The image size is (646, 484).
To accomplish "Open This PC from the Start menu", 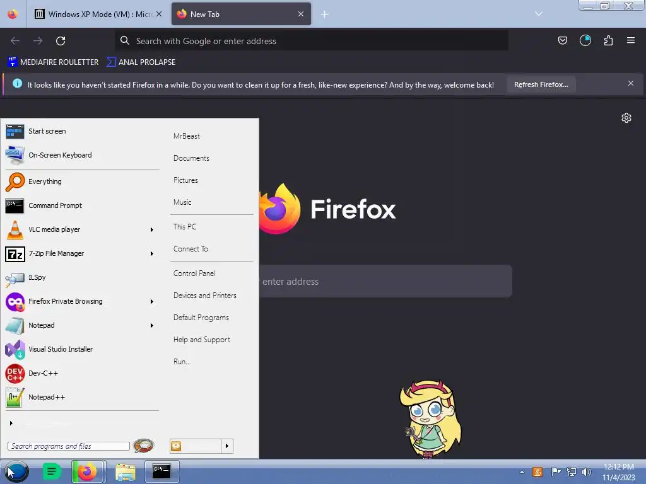I will [185, 227].
